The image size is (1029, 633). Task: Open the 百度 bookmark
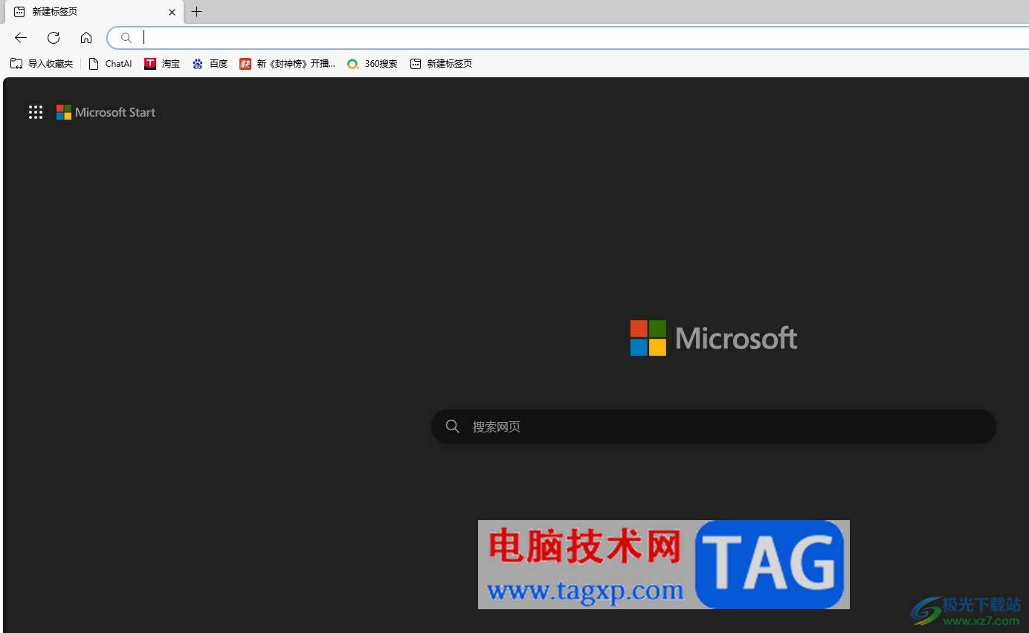coord(210,64)
